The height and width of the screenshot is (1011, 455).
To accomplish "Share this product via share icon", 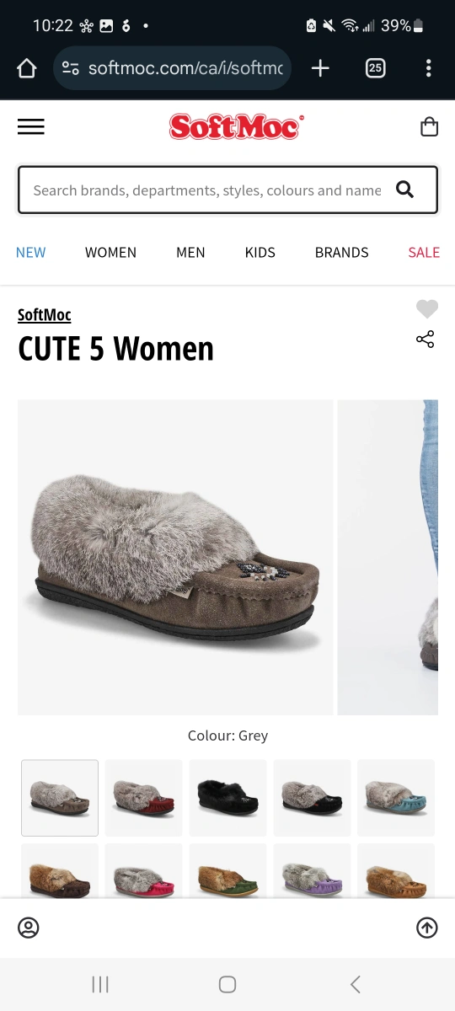I will [x=426, y=340].
